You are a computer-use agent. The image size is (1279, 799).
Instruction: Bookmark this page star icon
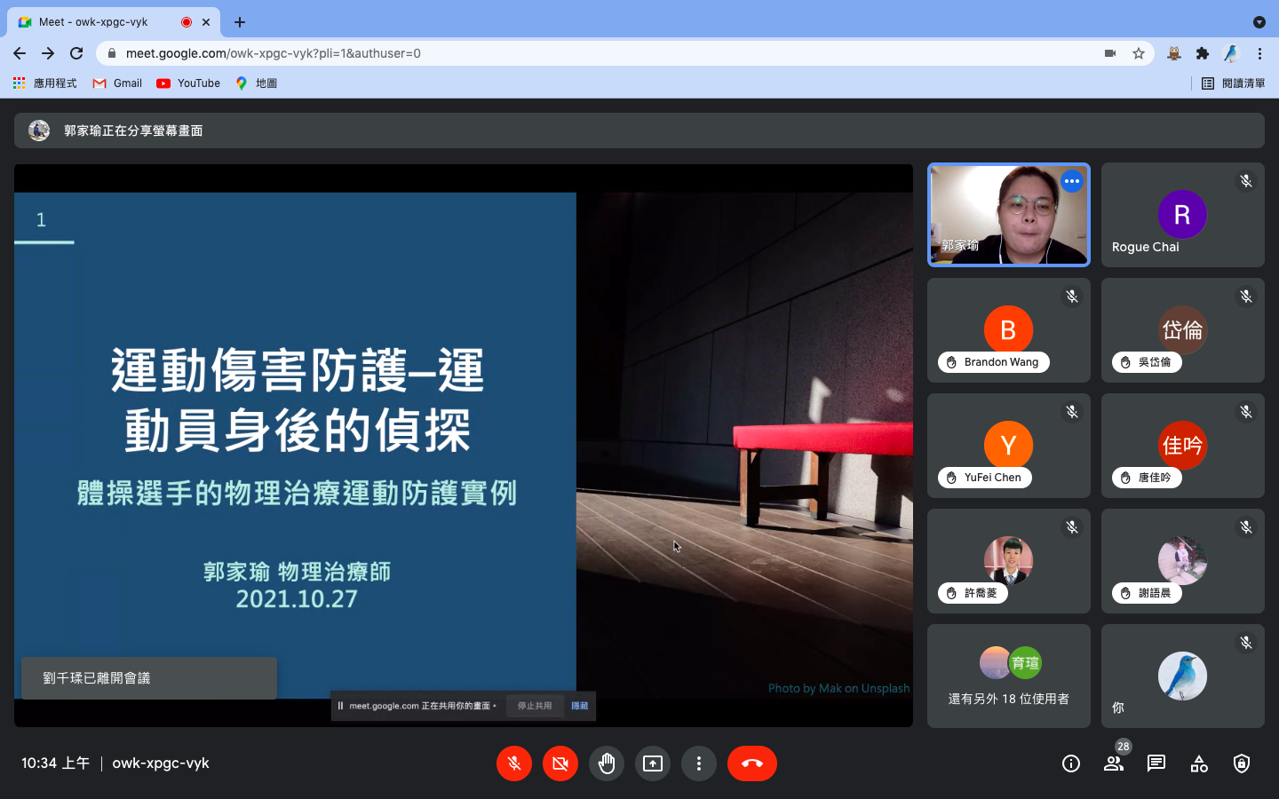[x=1139, y=53]
